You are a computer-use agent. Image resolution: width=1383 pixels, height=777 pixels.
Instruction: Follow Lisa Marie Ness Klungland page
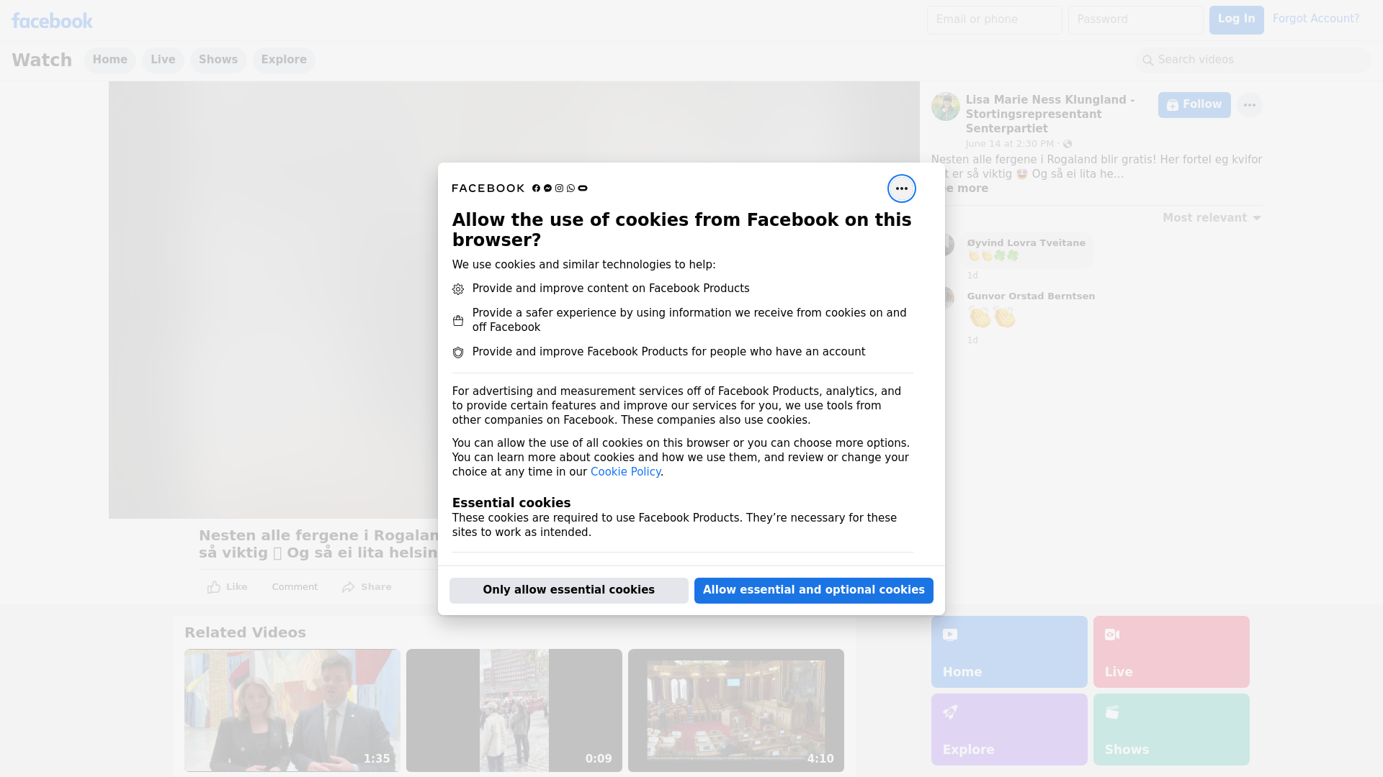click(x=1194, y=105)
